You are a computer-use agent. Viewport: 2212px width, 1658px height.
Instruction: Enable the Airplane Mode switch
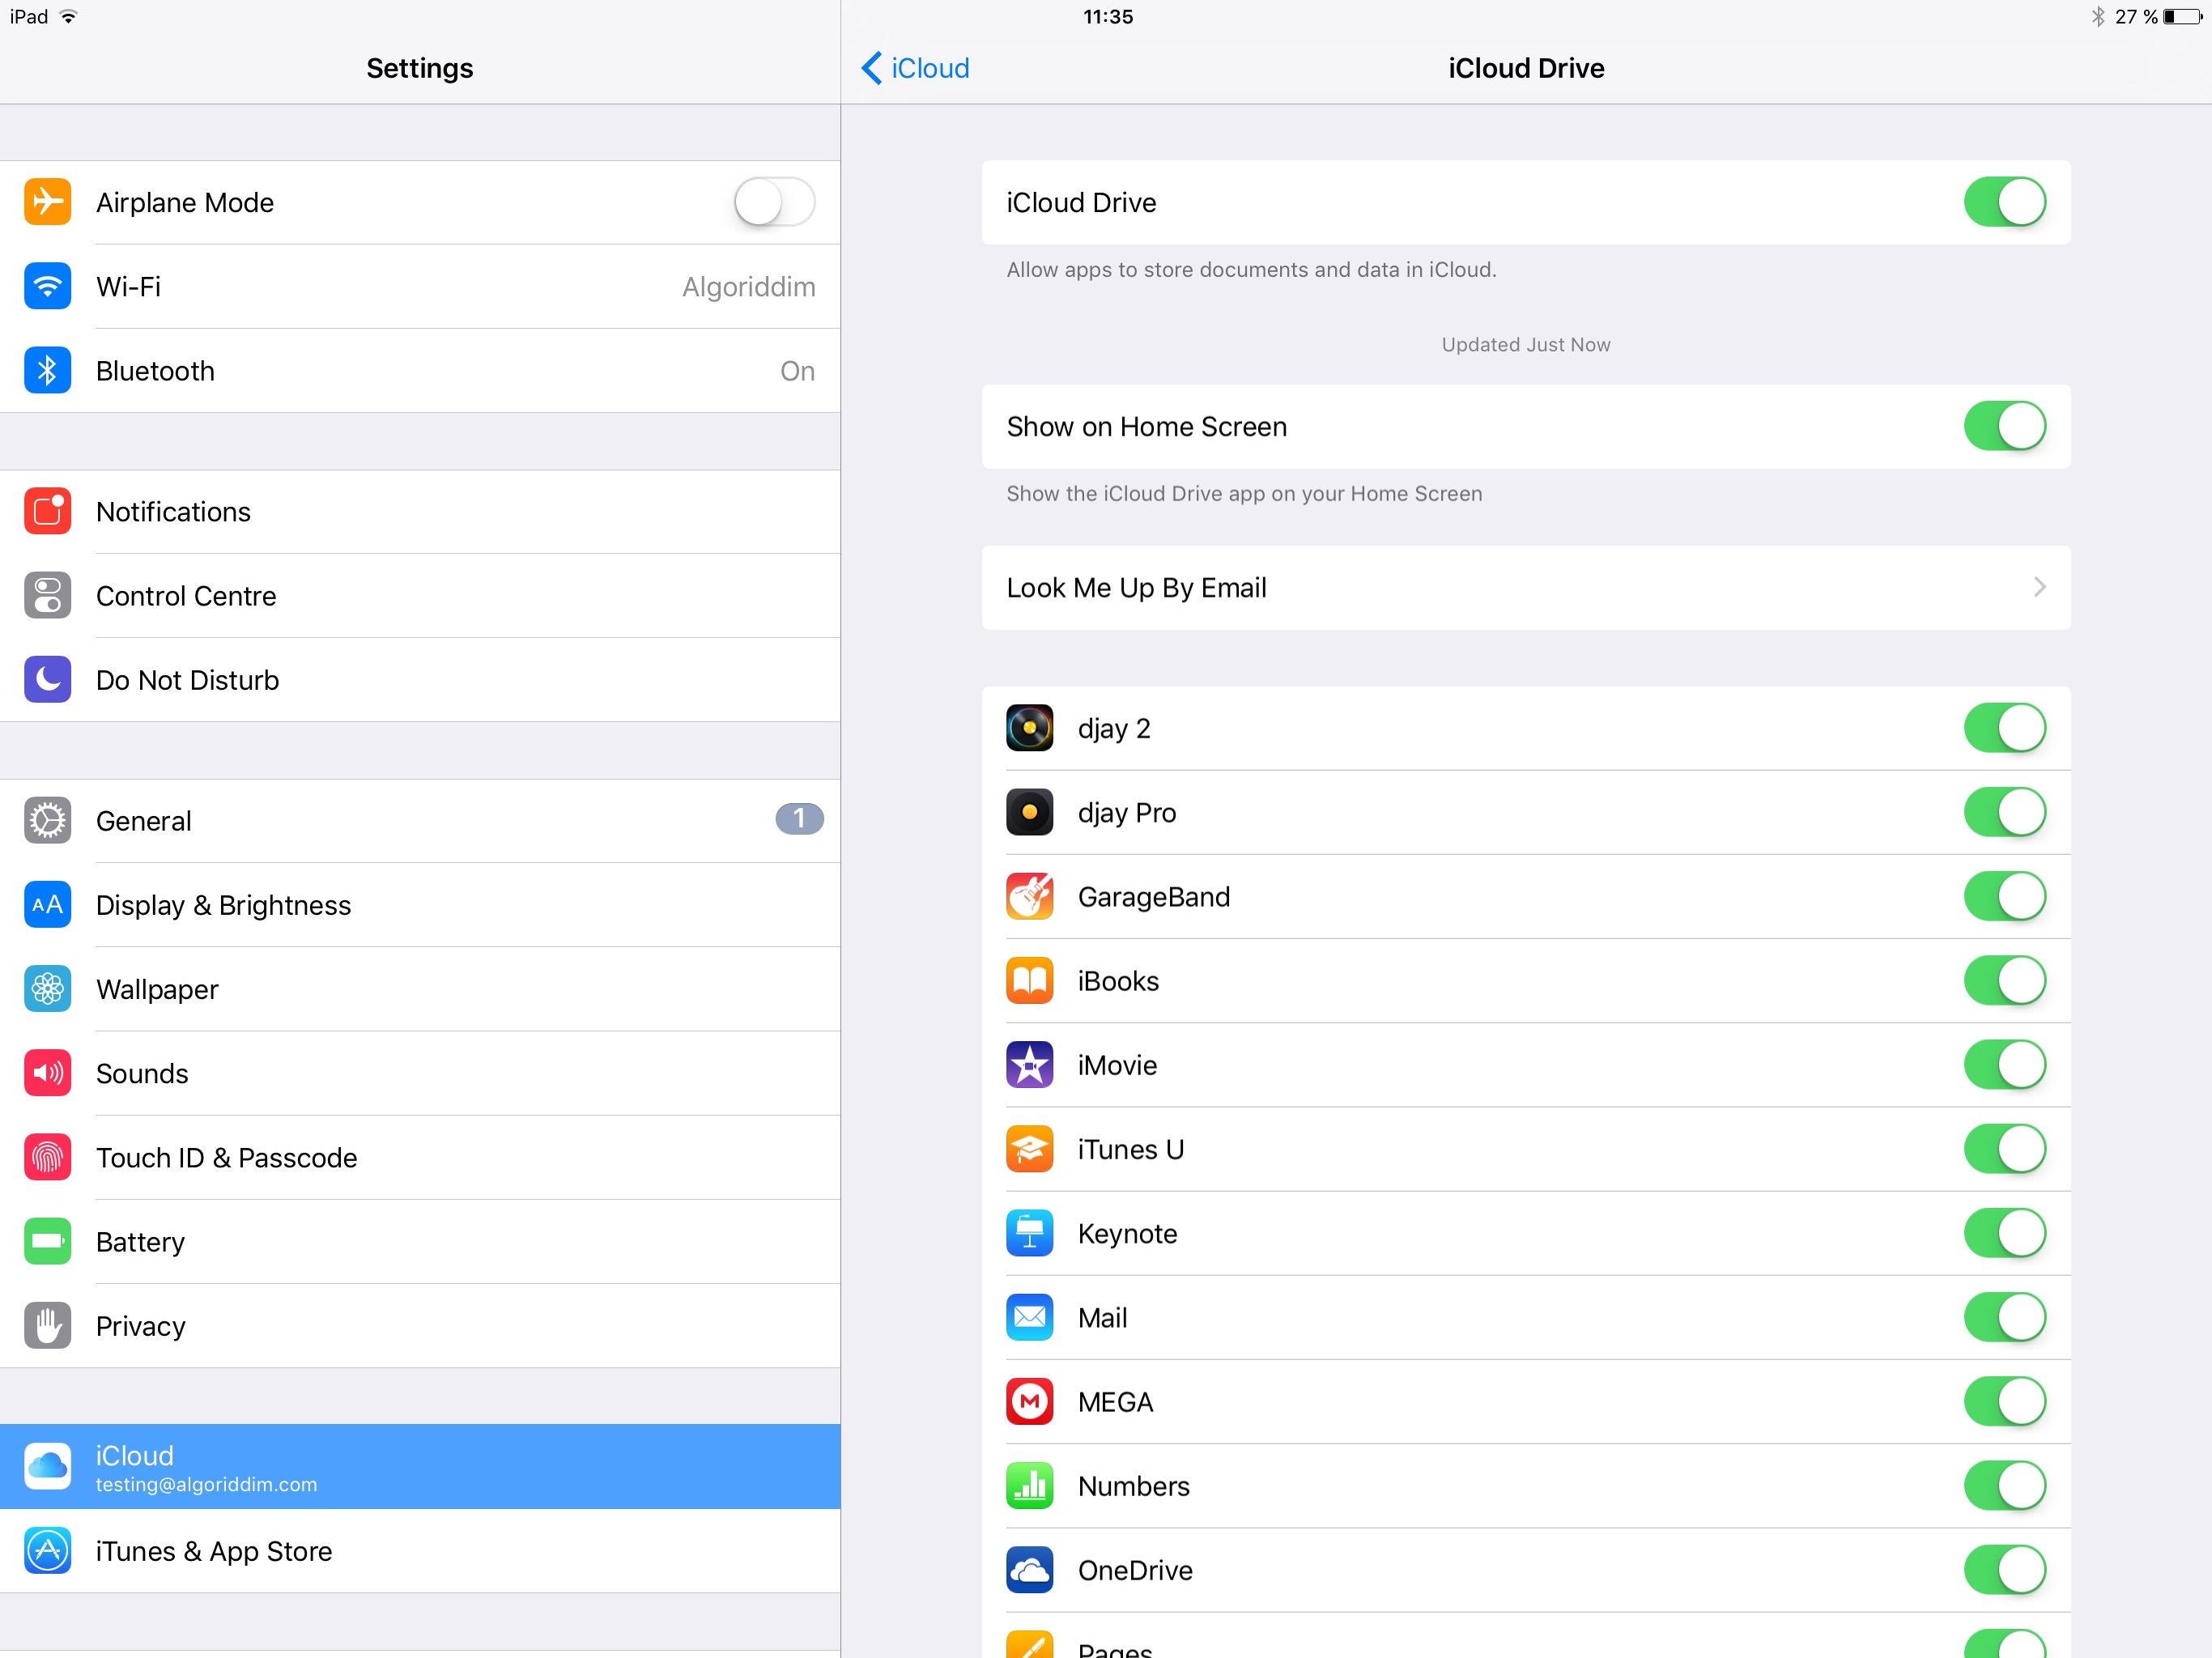(x=774, y=202)
